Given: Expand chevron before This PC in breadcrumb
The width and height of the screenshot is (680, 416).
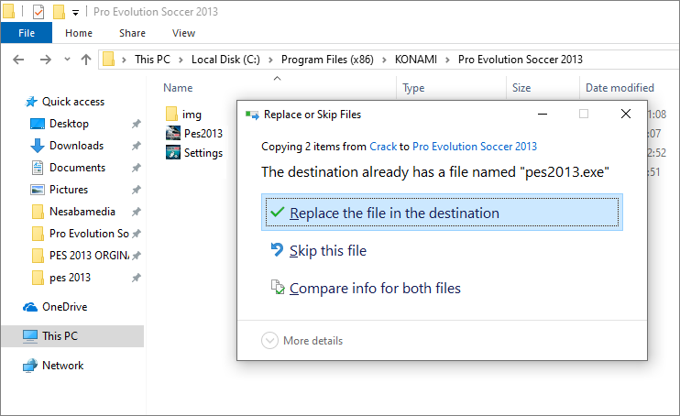Looking at the screenshot, I should pos(124,60).
